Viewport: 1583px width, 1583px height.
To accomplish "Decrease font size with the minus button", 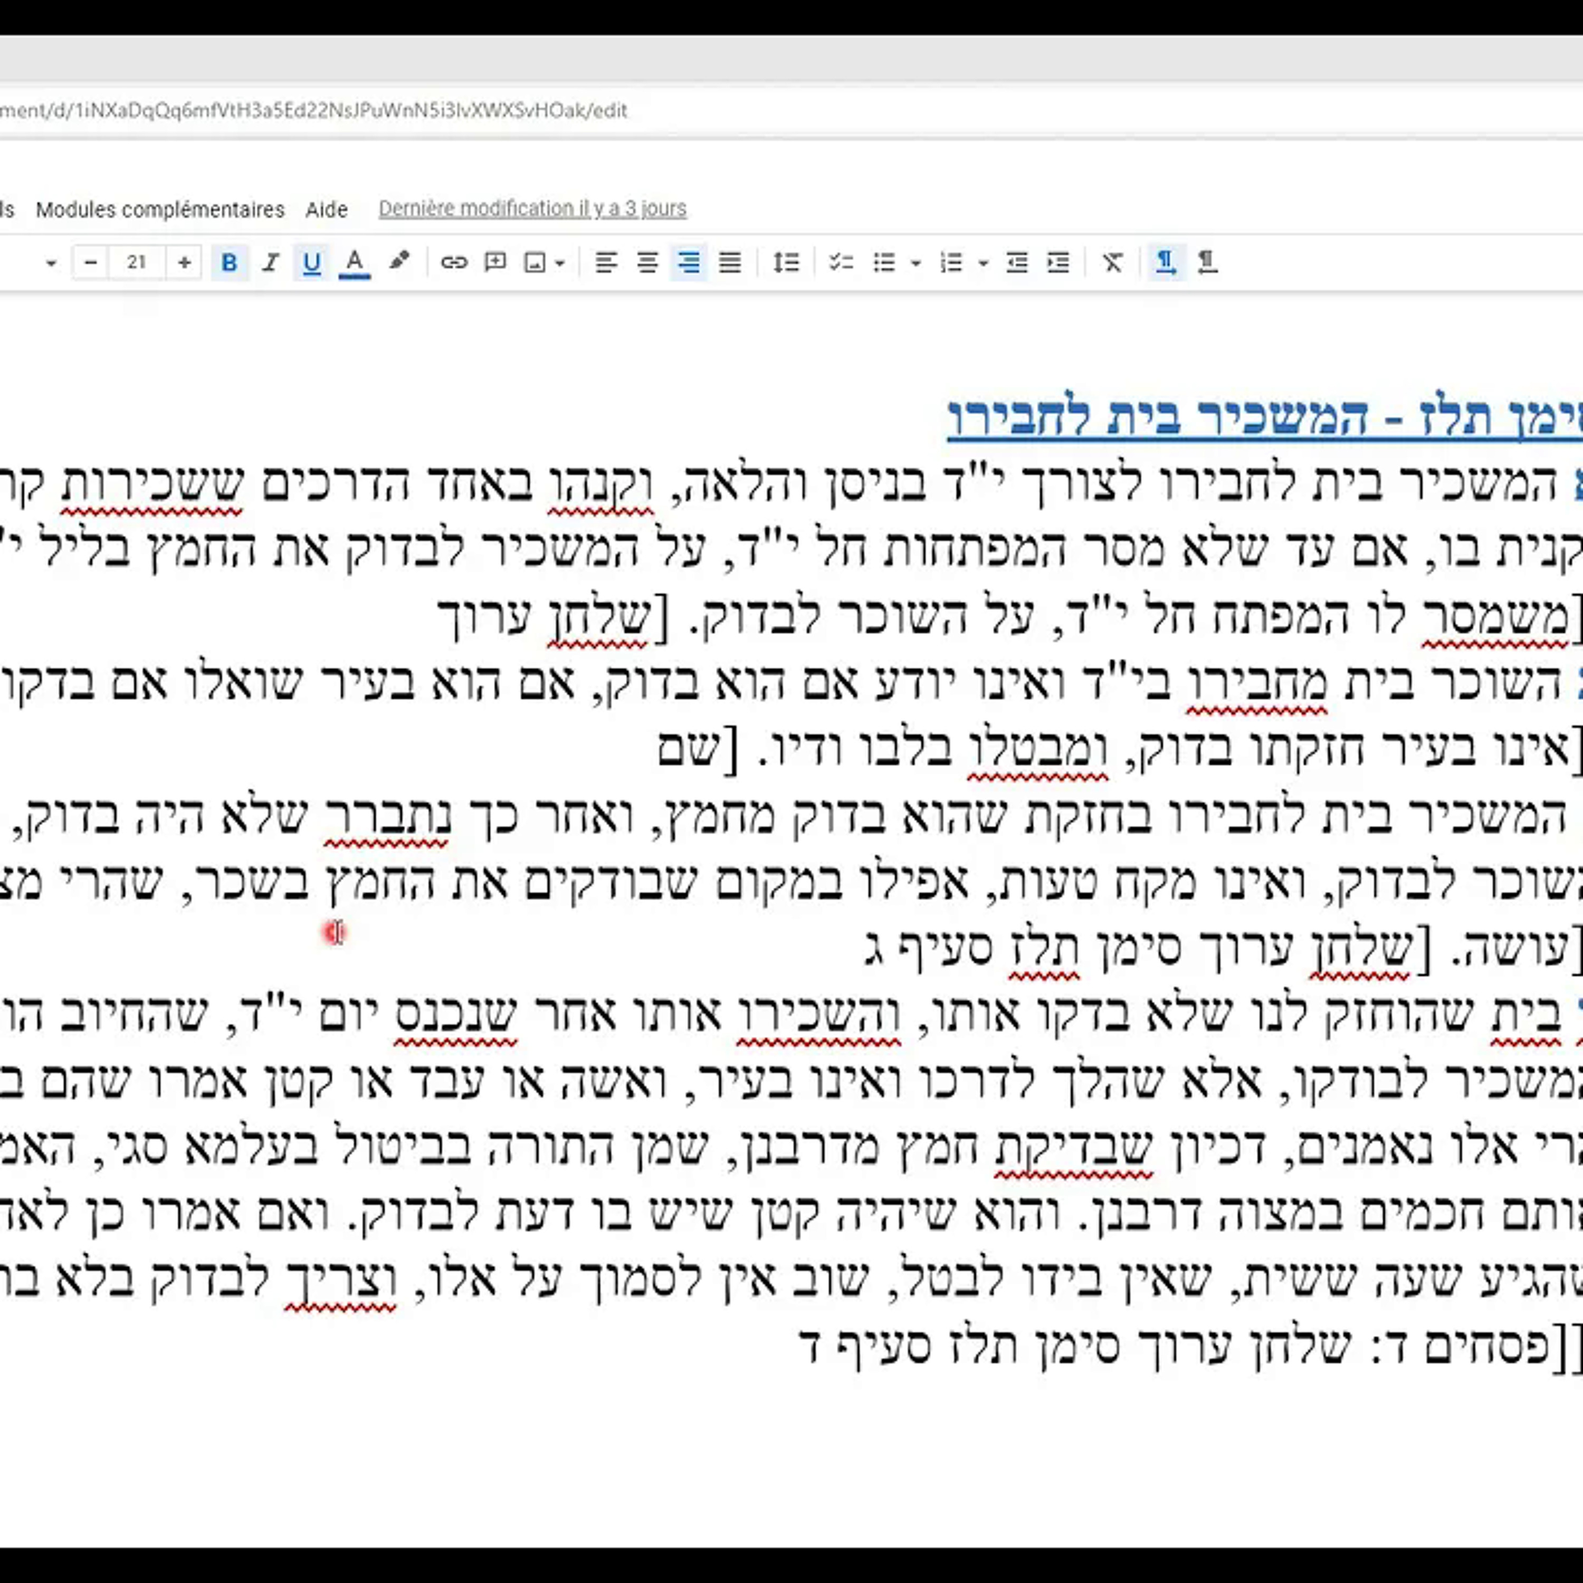I will pos(91,262).
